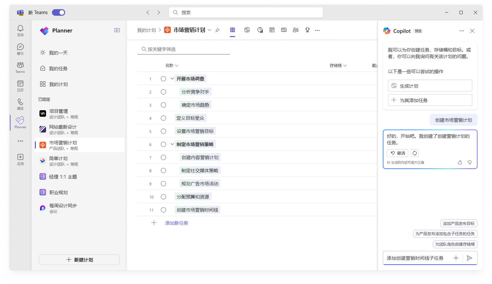Mark '定义目标受众' task complete
492x284 pixels.
tap(163, 118)
